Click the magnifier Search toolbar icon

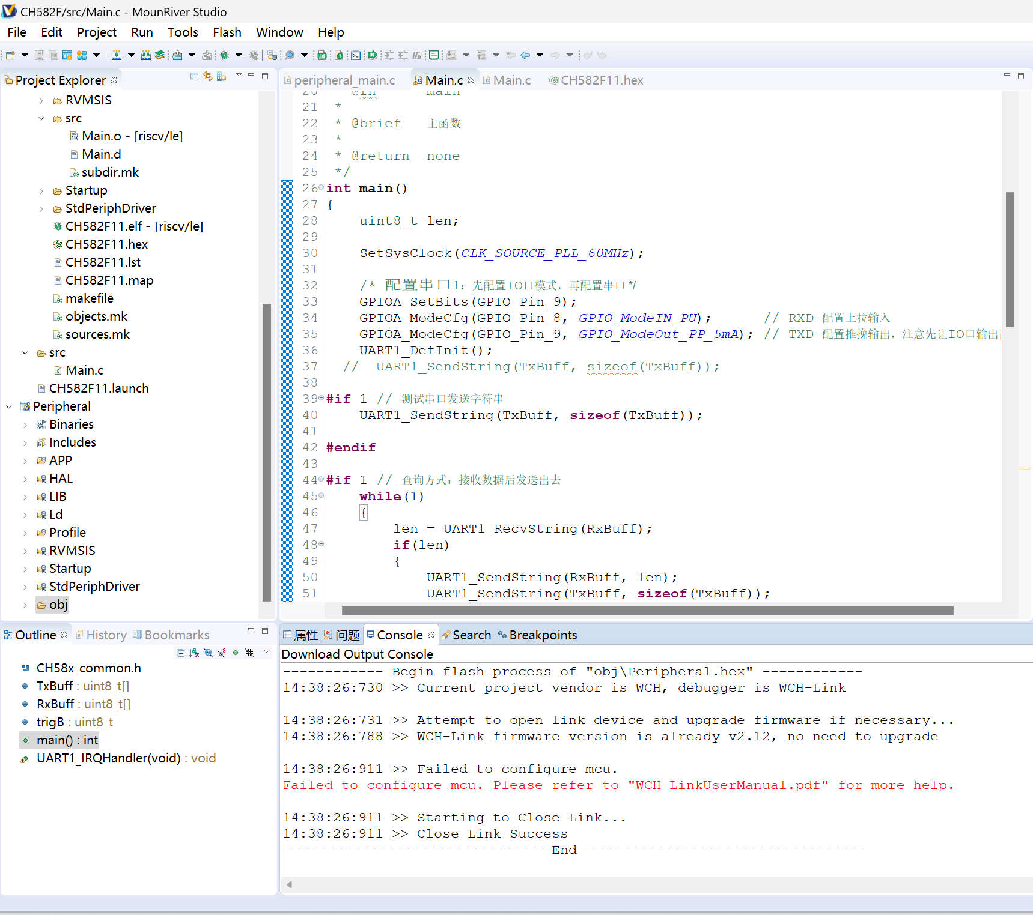[290, 55]
